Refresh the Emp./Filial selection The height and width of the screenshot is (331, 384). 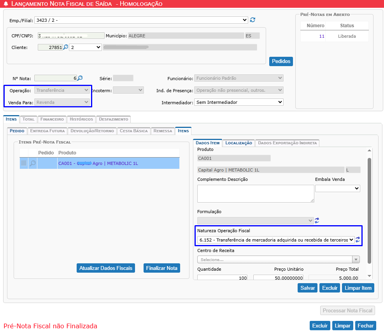click(253, 20)
